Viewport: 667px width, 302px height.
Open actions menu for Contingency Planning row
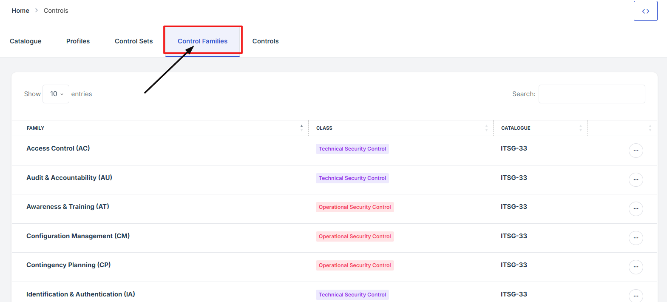click(x=636, y=267)
